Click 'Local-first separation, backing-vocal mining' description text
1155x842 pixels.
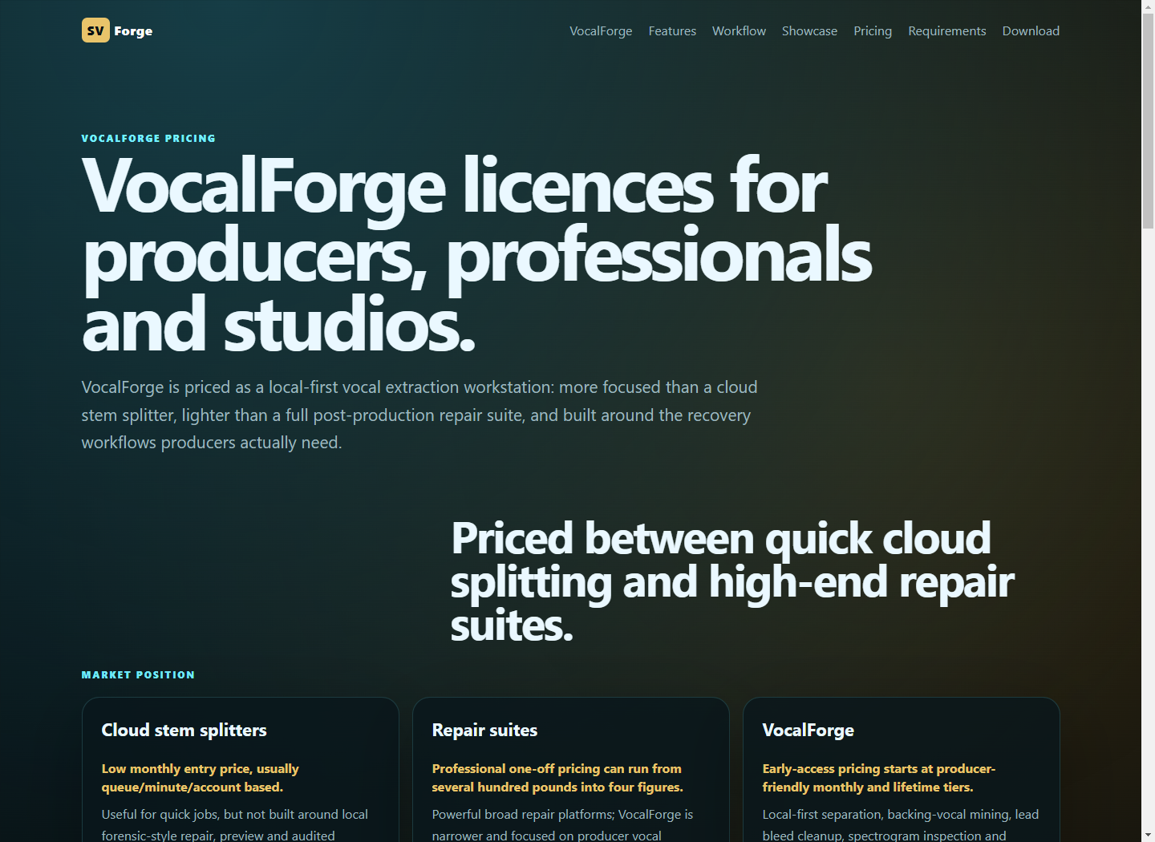(900, 824)
